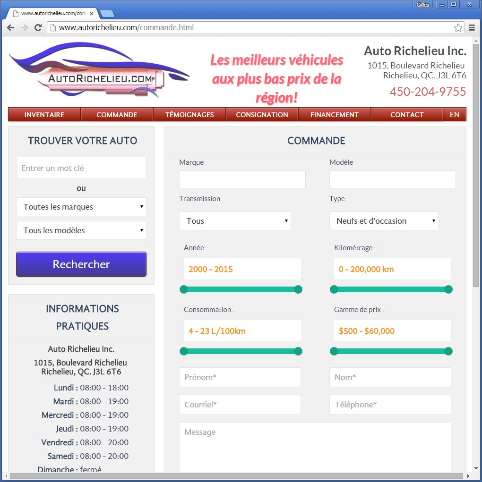Click the scrollbar down arrow
The width and height of the screenshot is (482, 482).
(x=476, y=468)
